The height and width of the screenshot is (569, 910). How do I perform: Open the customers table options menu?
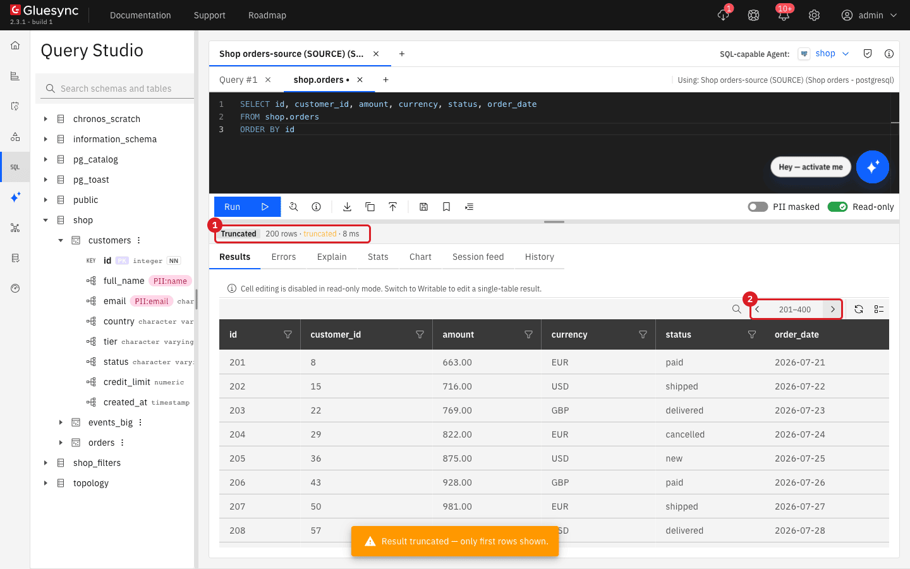pos(139,240)
